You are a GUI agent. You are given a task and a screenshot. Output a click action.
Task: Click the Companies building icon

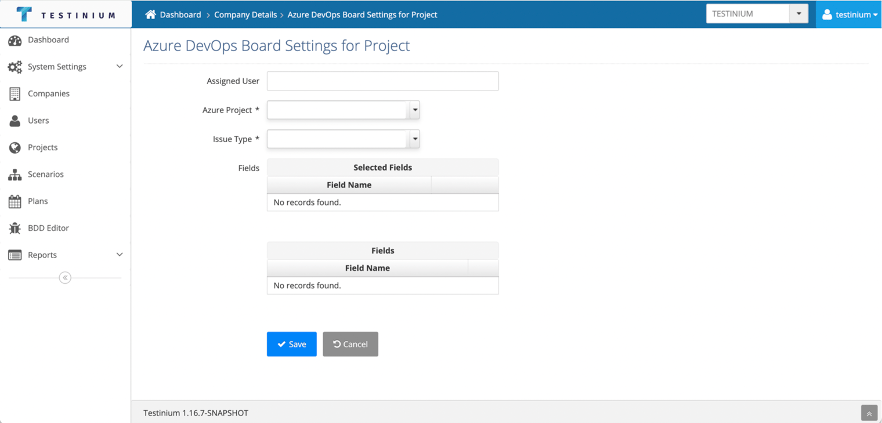(15, 93)
